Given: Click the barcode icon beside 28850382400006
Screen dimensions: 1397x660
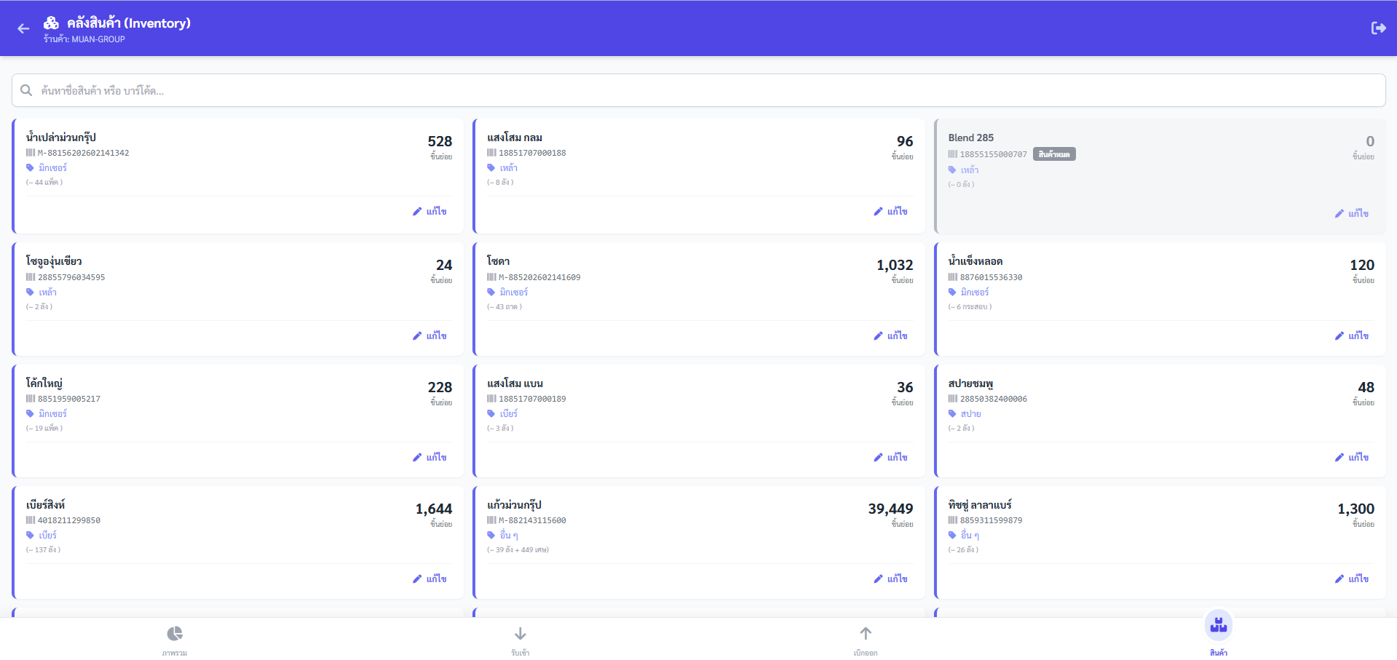Looking at the screenshot, I should 953,399.
